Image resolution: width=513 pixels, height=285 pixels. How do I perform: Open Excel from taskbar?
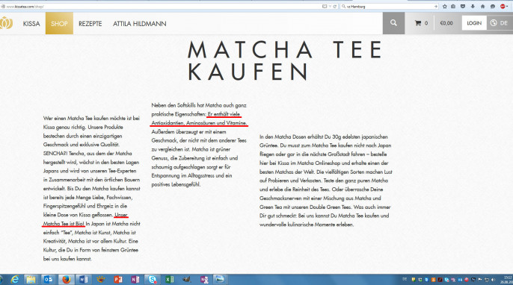pyautogui.click(x=170, y=280)
